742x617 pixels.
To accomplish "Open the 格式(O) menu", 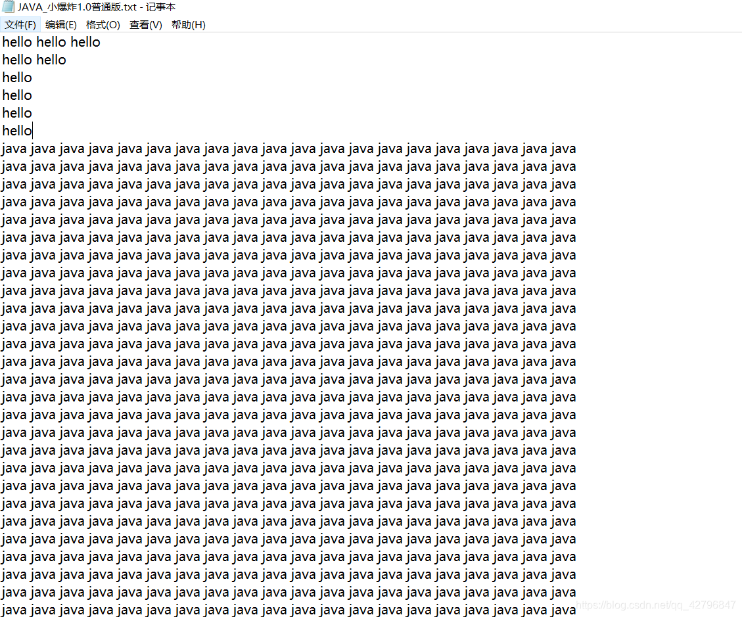I will [103, 24].
